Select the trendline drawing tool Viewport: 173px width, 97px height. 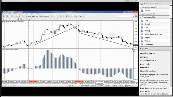click(15, 19)
